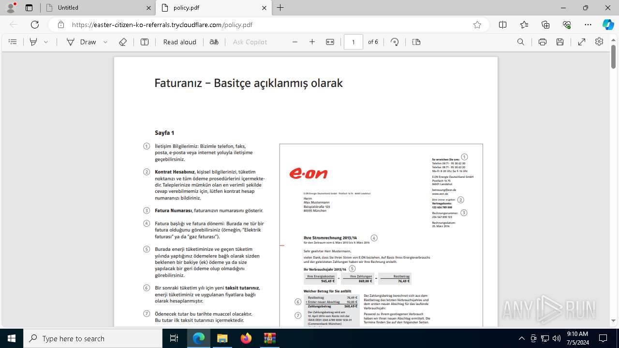The height and width of the screenshot is (348, 619).
Task: Open Split screen view
Action: (503, 25)
